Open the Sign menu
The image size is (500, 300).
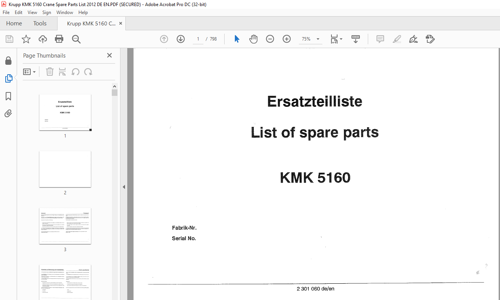click(x=47, y=12)
